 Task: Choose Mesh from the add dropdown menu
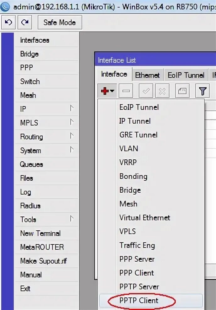point(151,204)
